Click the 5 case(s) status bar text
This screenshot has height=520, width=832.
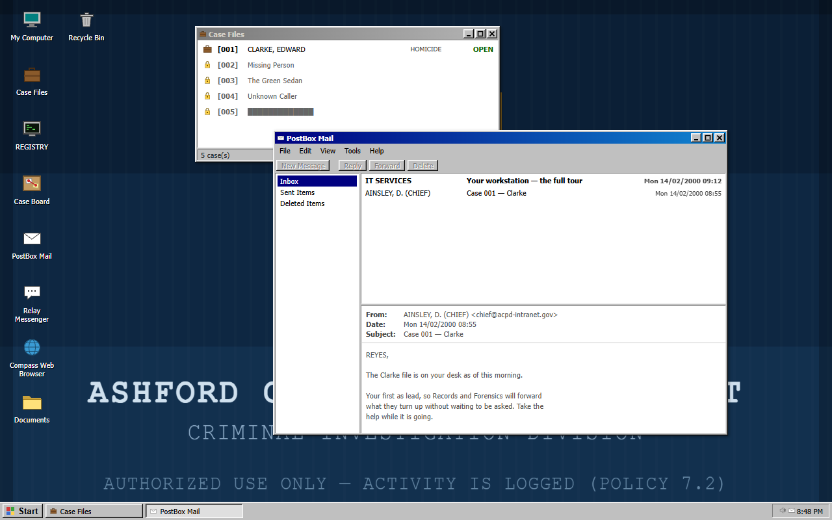tap(215, 155)
